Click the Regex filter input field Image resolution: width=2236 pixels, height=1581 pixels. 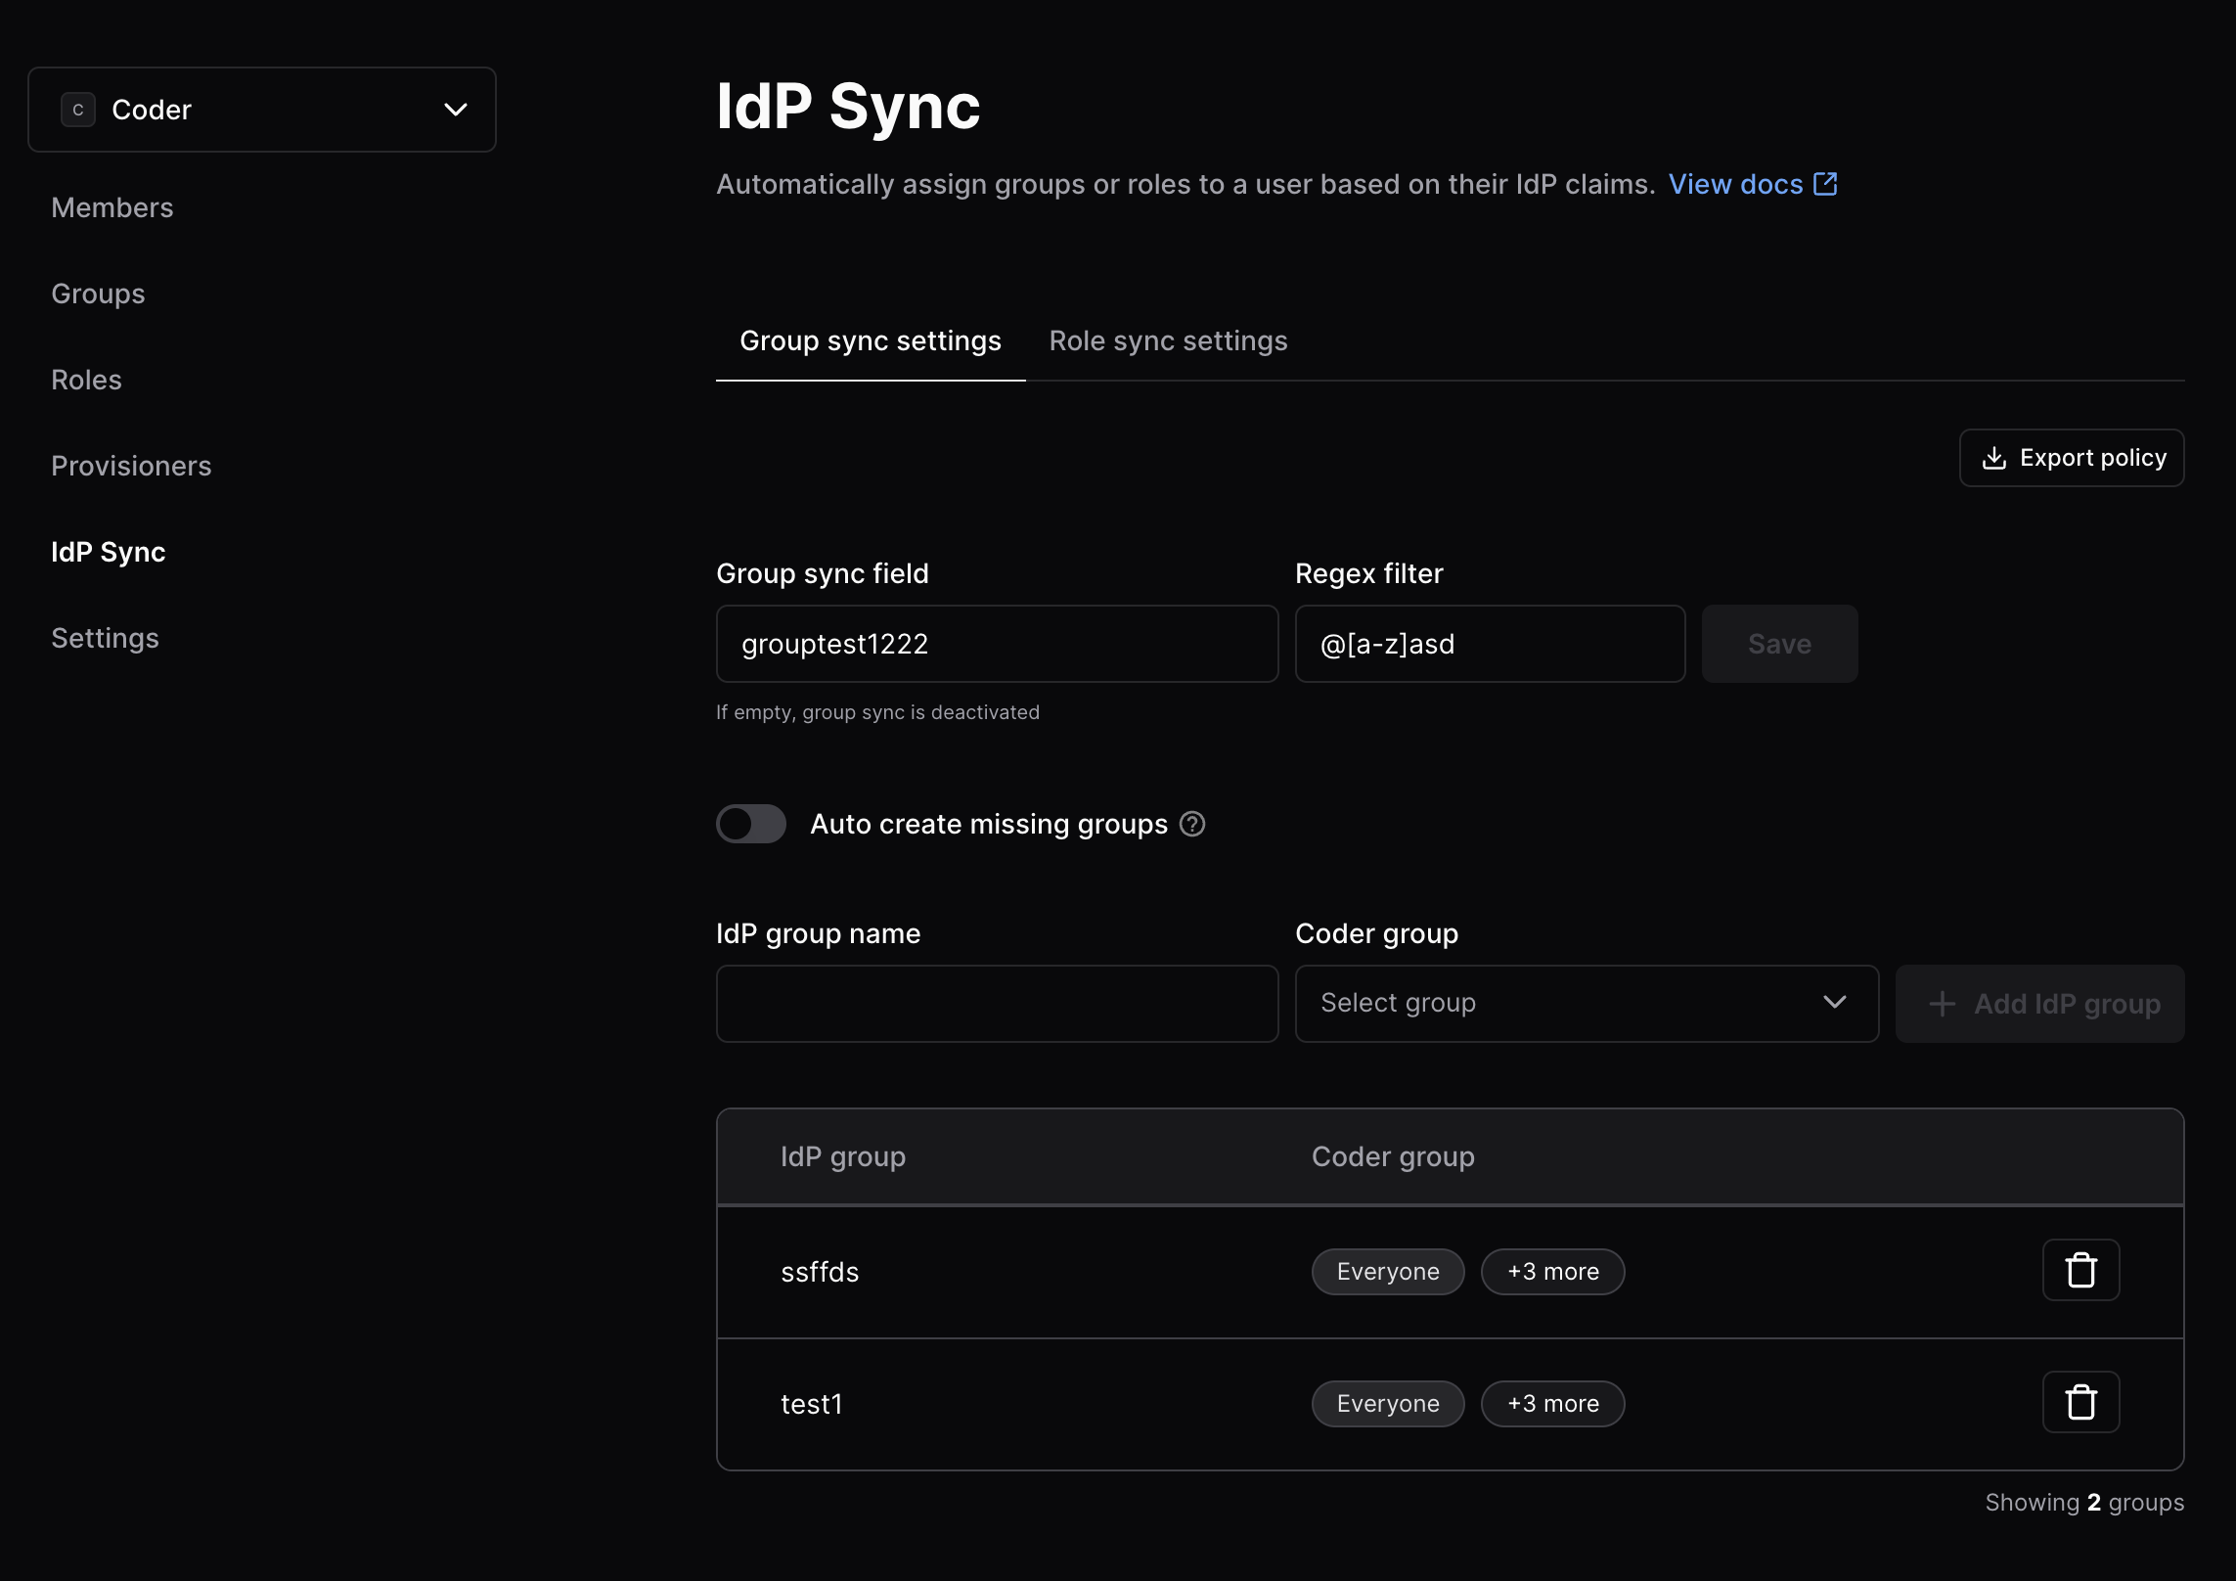click(1489, 644)
